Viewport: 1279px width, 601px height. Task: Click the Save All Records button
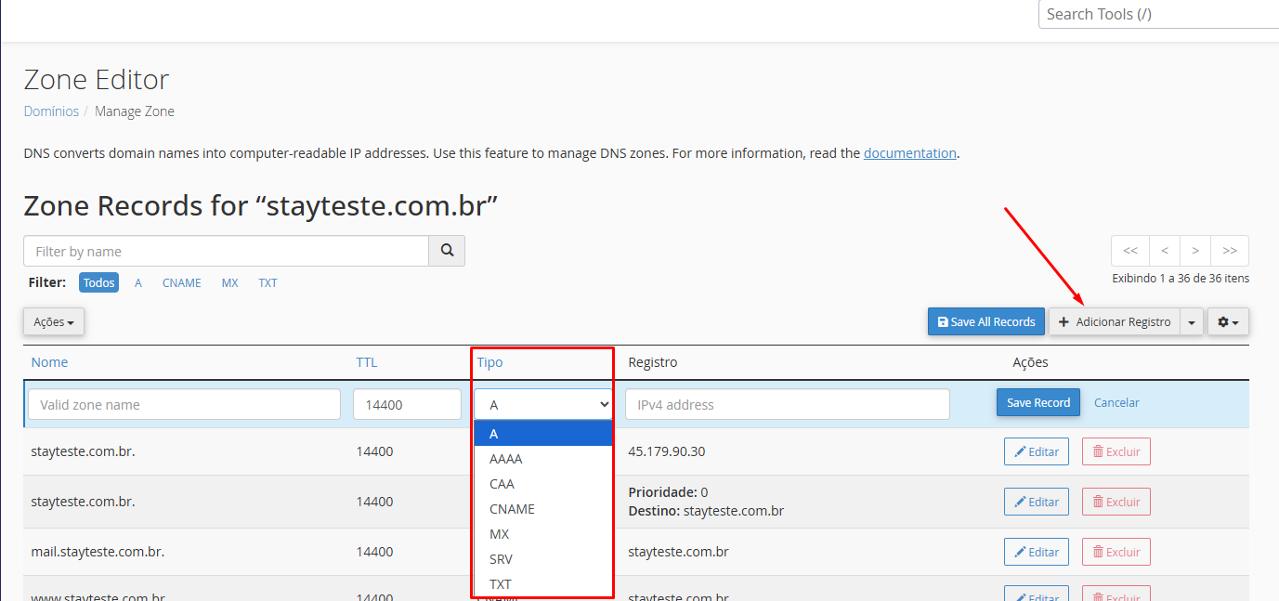click(x=985, y=322)
